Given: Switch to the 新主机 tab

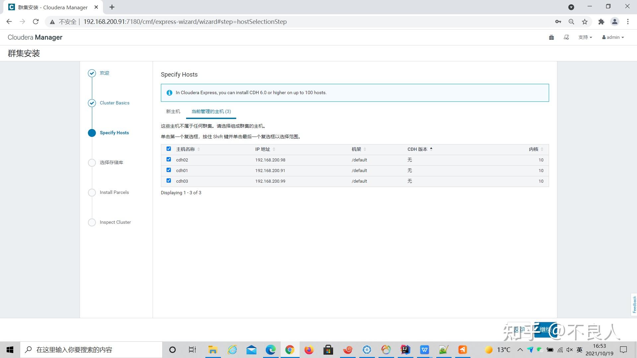Looking at the screenshot, I should coord(173,112).
